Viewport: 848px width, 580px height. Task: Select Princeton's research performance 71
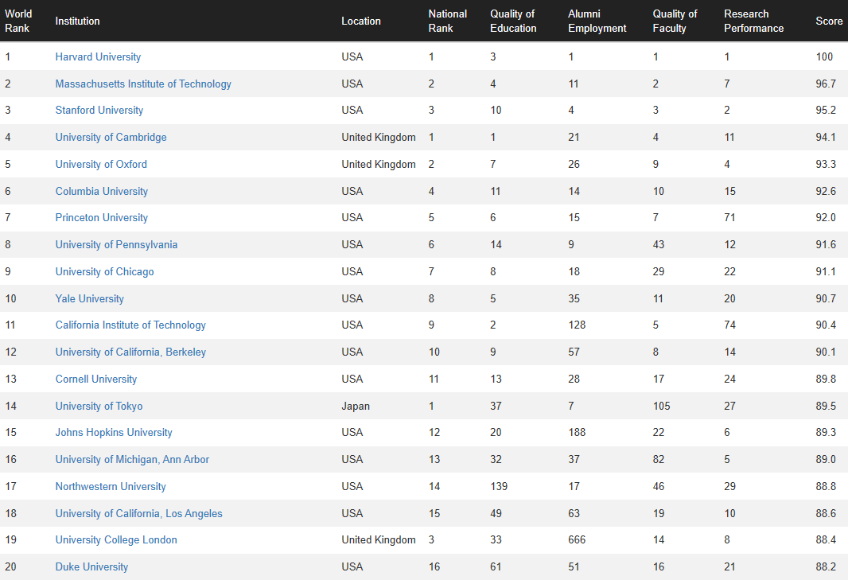(x=730, y=217)
